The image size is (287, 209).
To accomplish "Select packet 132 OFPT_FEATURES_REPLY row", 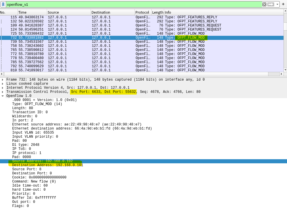I will tap(142, 21).
